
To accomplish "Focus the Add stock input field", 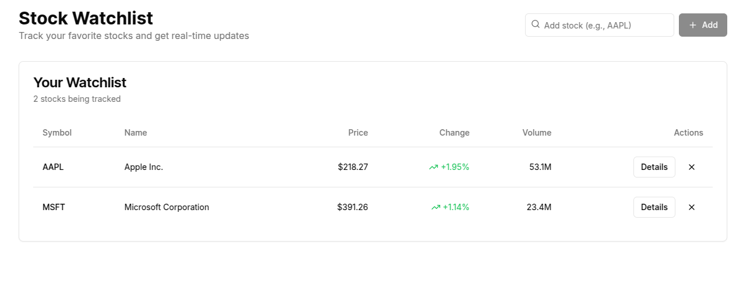I will [x=599, y=25].
